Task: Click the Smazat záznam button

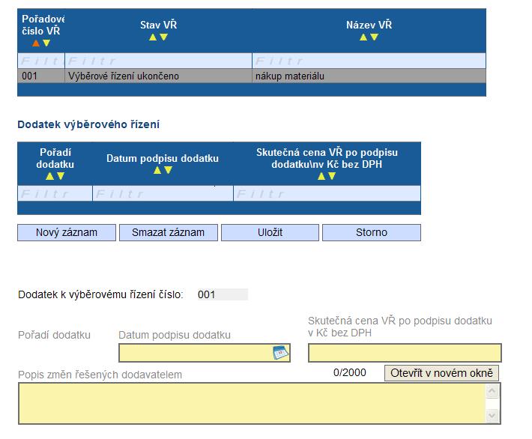Action: click(169, 232)
